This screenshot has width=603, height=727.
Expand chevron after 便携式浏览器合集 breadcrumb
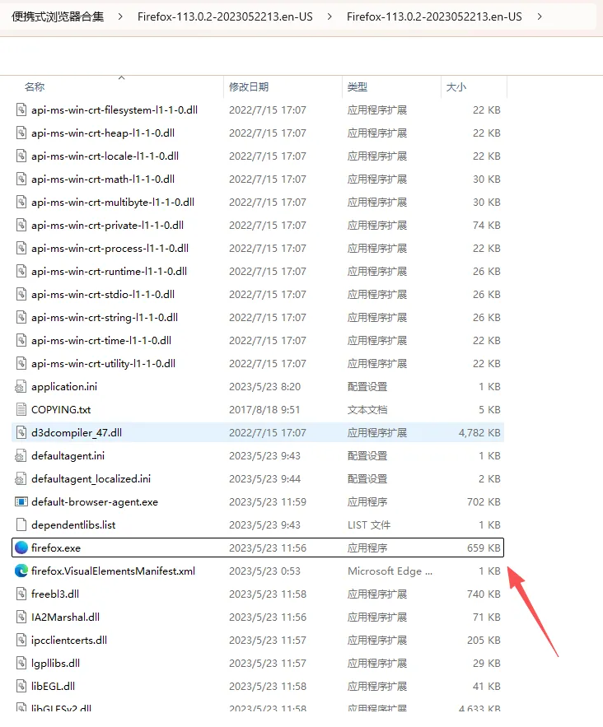point(120,16)
